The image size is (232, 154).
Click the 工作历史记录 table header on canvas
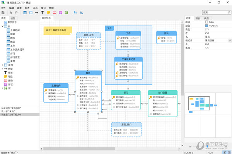tap(128, 59)
